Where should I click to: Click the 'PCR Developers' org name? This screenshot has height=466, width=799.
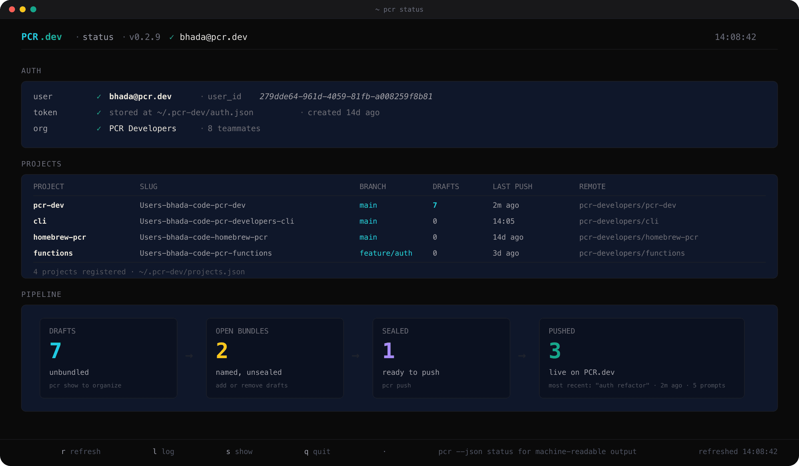pos(143,128)
